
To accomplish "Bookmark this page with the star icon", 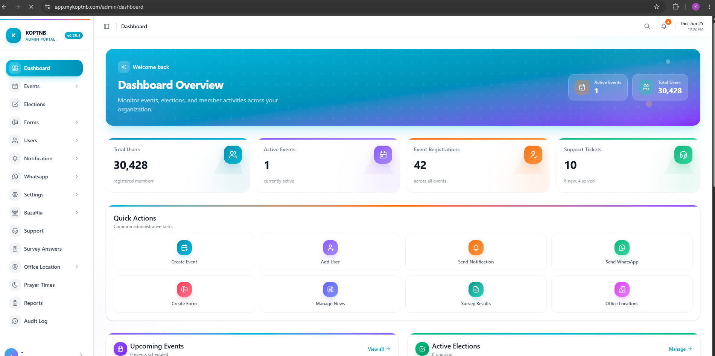I will pyautogui.click(x=657, y=7).
